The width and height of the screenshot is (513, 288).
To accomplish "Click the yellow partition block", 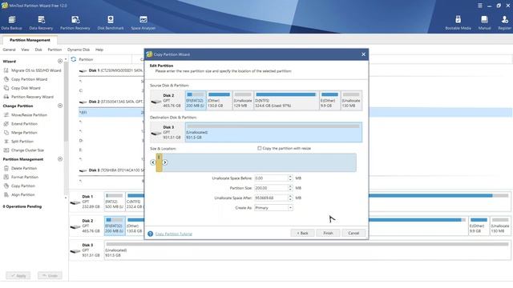I will 159,162.
